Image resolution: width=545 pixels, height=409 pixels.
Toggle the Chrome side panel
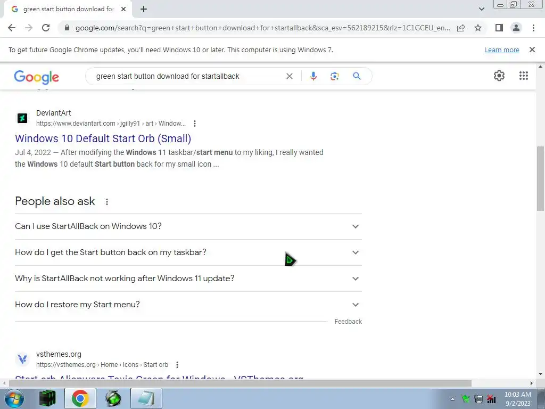(499, 28)
